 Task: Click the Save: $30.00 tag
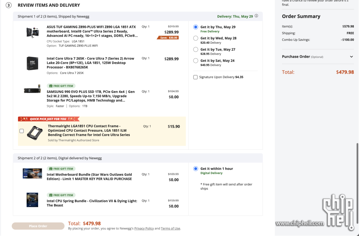click(168, 37)
